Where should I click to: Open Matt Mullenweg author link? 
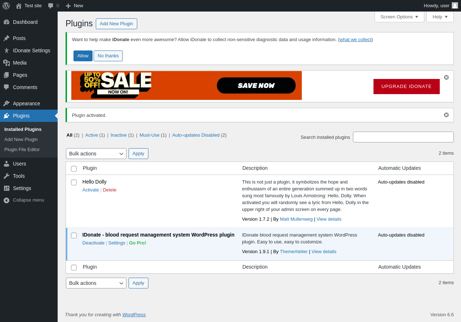[296, 219]
